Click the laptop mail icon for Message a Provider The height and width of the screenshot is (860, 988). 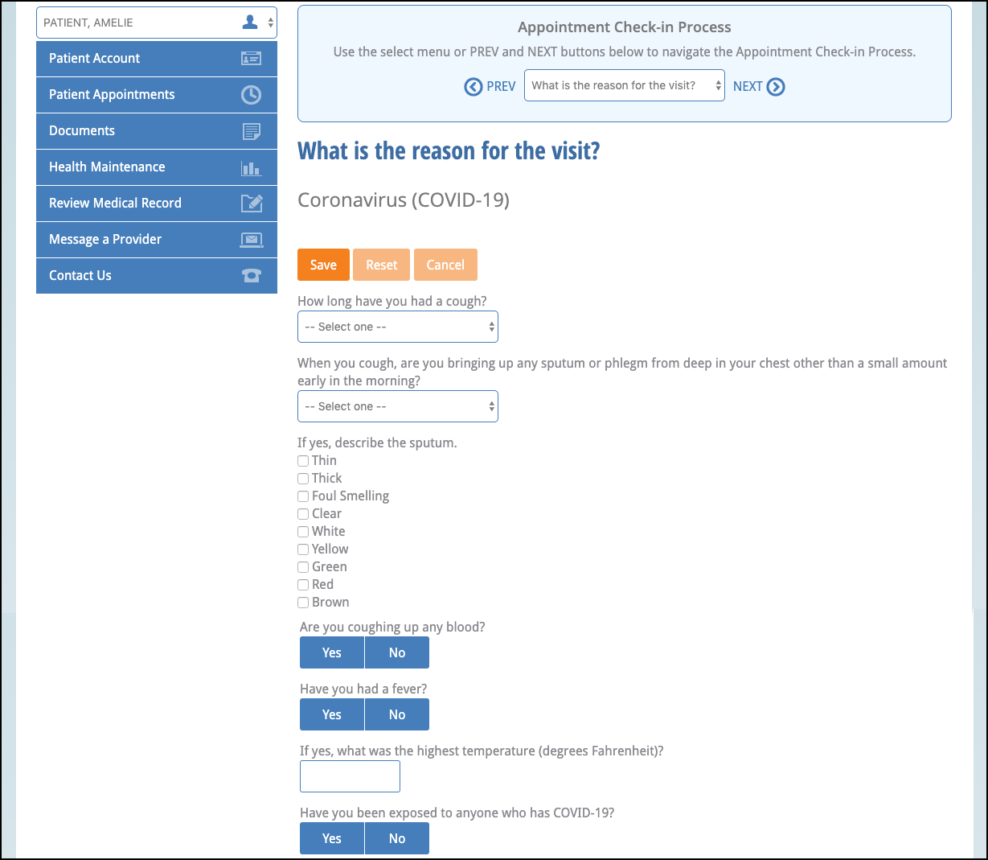251,240
